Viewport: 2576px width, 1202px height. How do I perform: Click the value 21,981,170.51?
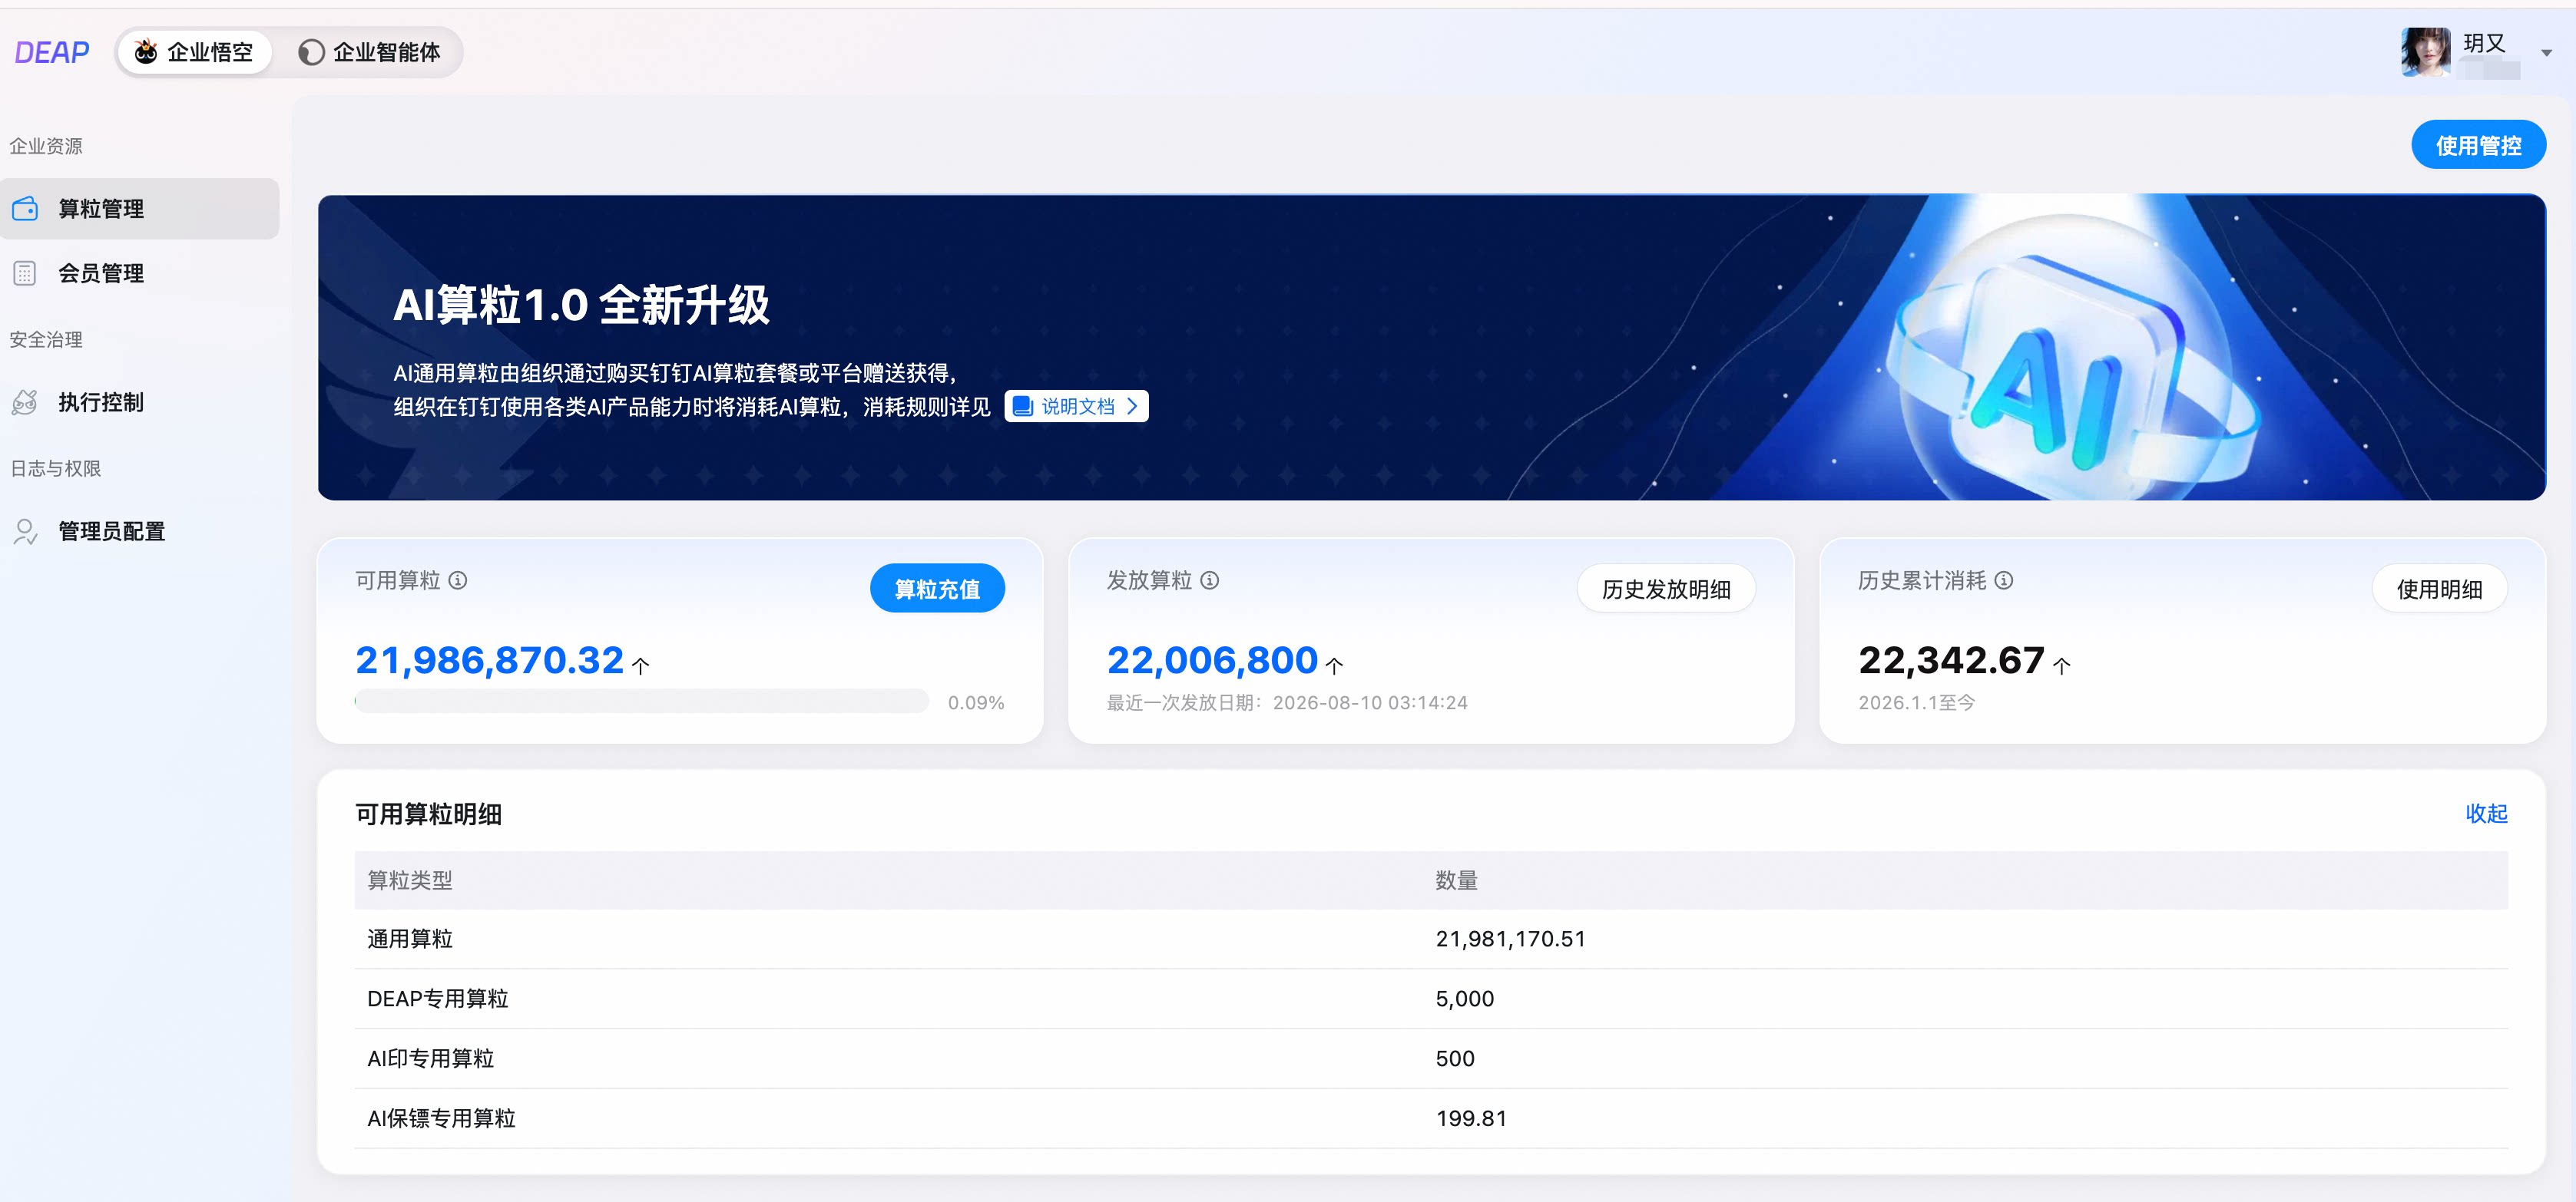coord(1510,939)
